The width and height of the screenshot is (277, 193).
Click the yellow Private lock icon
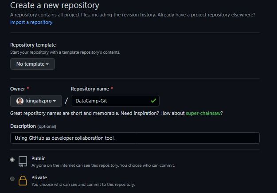click(x=23, y=181)
